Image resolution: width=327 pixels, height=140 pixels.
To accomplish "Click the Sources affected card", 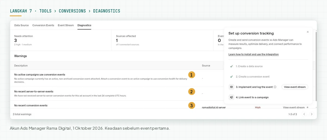I will pos(162,40).
